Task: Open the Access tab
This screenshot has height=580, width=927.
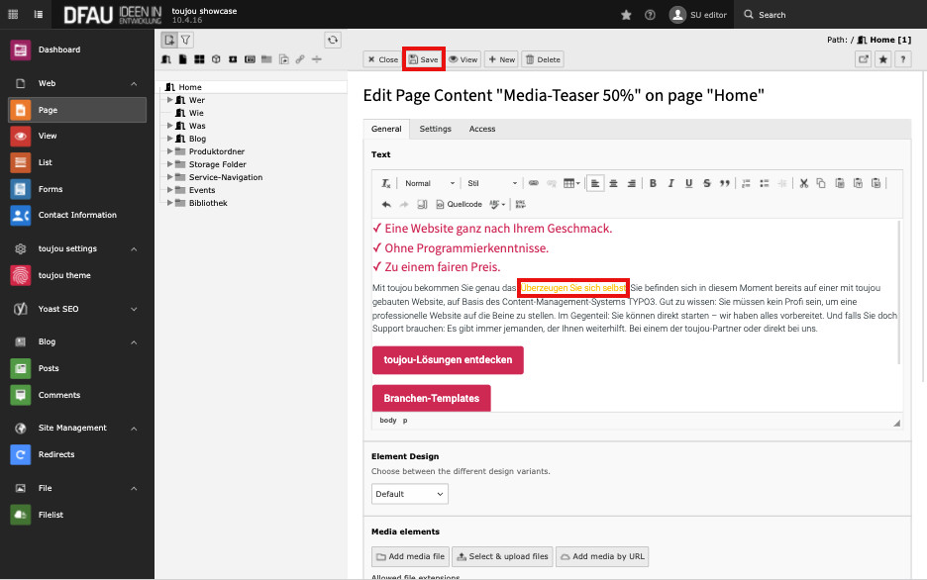Action: pyautogui.click(x=482, y=129)
